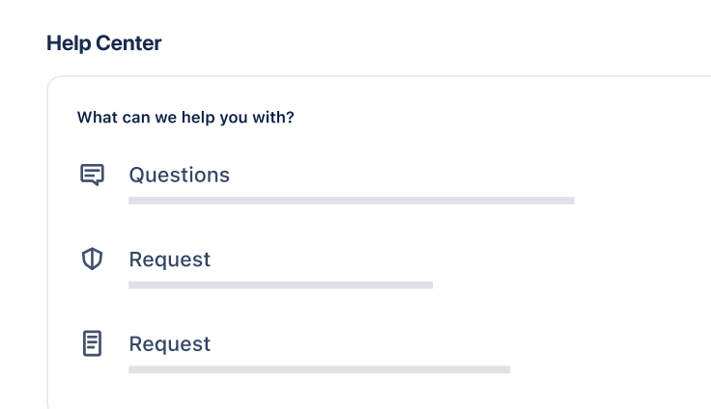This screenshot has height=409, width=711.
Task: Click the word "Help" in the page title
Action: click(67, 43)
